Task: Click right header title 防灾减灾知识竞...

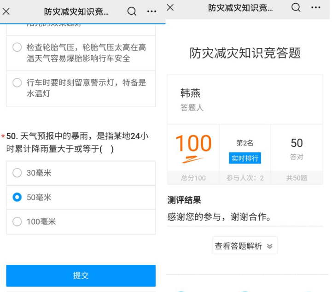Action: click(240, 8)
